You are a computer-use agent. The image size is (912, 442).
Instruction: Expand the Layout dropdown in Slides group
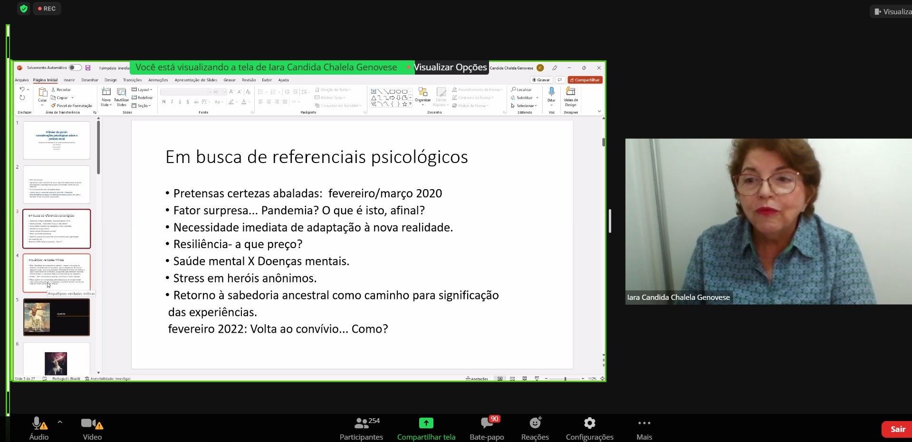(142, 89)
